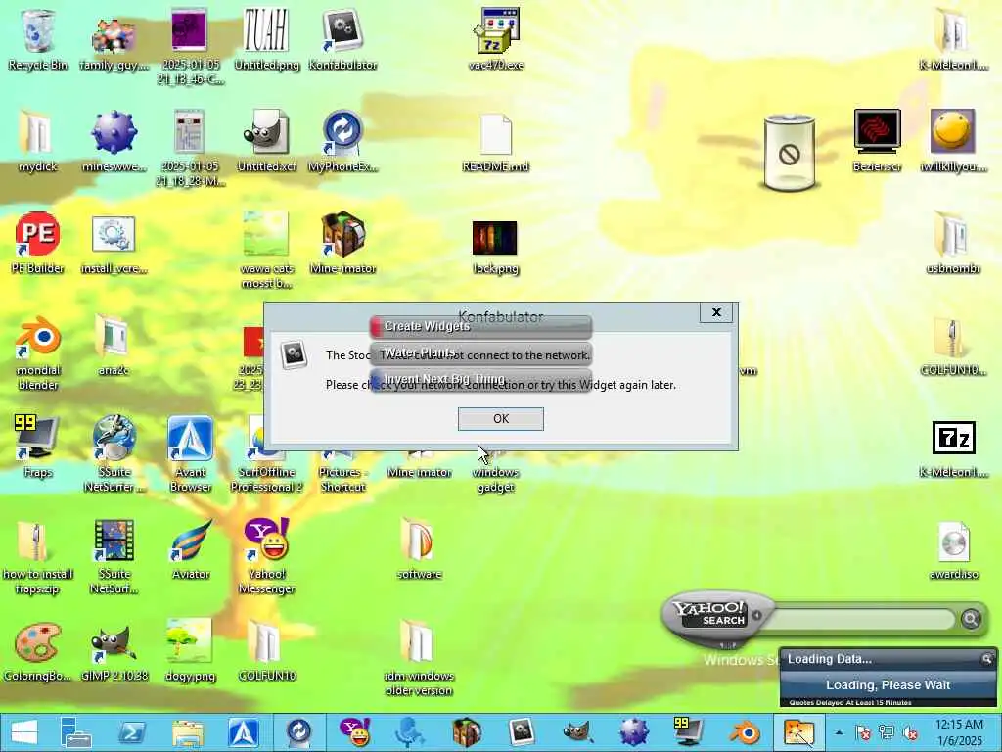Open the Avant Browser desktop shortcut
1002x752 pixels.
click(x=191, y=452)
